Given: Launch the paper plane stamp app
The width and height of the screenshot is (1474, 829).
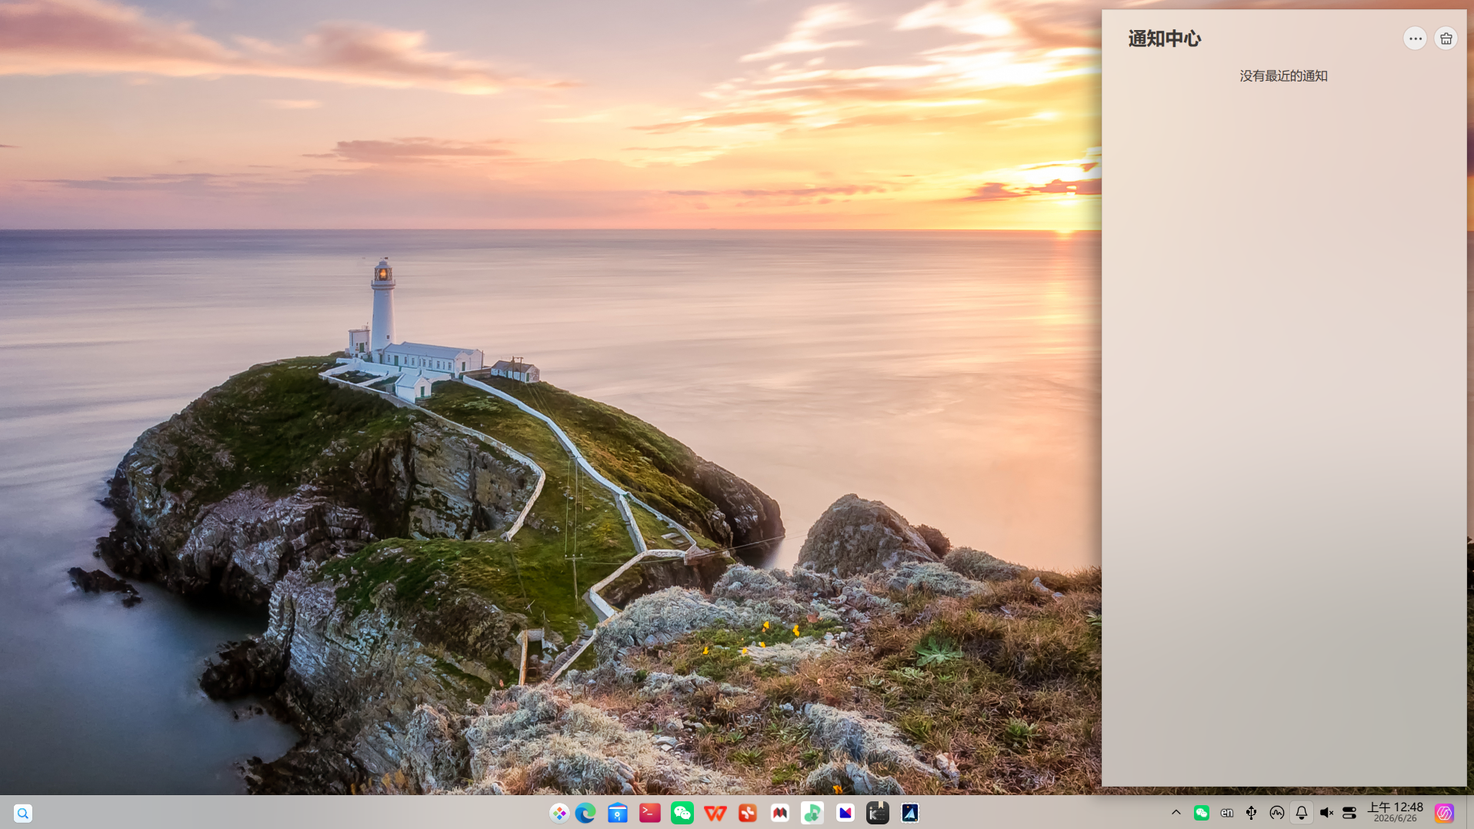Looking at the screenshot, I should click(910, 813).
